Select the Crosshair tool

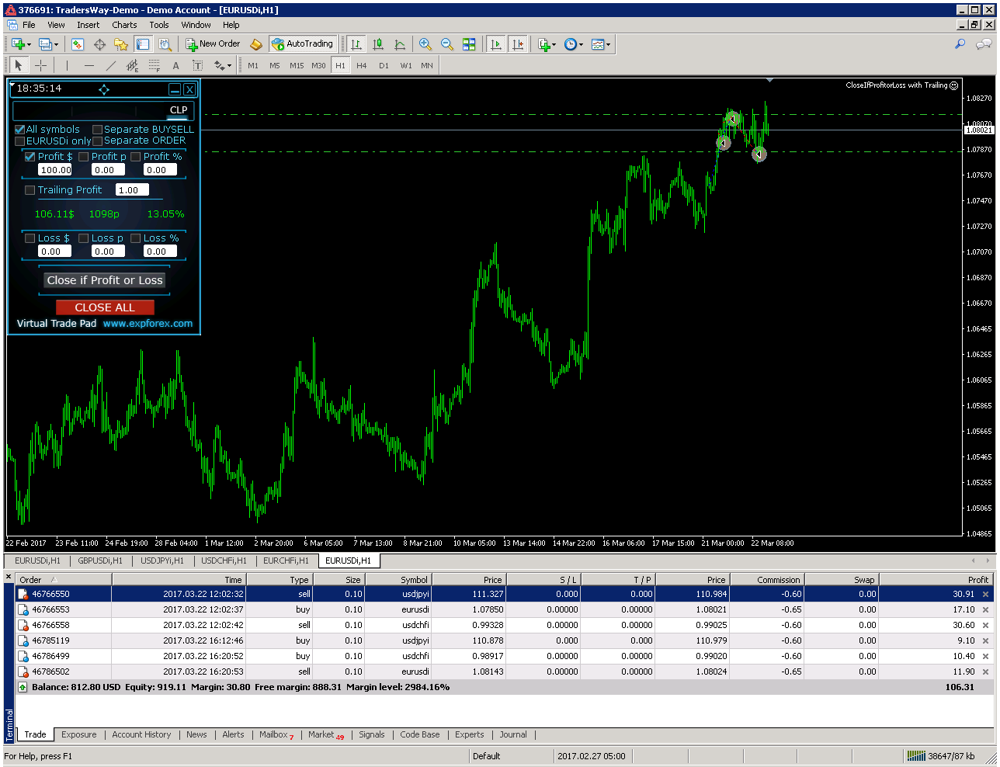(x=40, y=66)
